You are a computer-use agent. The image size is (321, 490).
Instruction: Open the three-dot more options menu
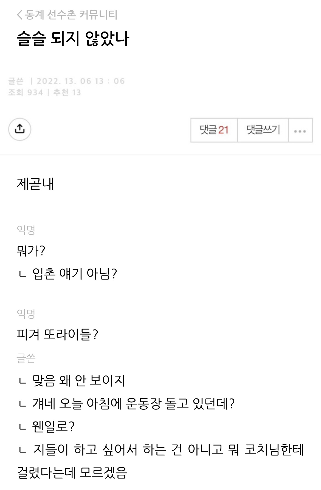pyautogui.click(x=300, y=130)
